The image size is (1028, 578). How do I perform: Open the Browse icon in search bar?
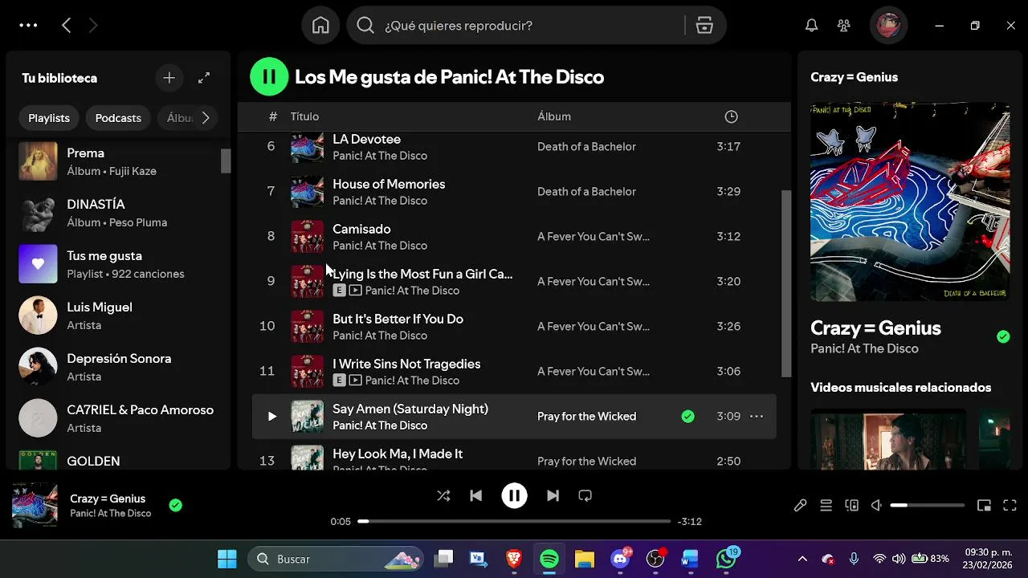[704, 26]
